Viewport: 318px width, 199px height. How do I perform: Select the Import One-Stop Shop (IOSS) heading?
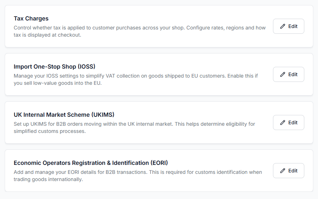(x=54, y=67)
